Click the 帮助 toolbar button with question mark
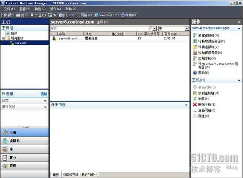This screenshot has height=178, width=243. tap(129, 15)
